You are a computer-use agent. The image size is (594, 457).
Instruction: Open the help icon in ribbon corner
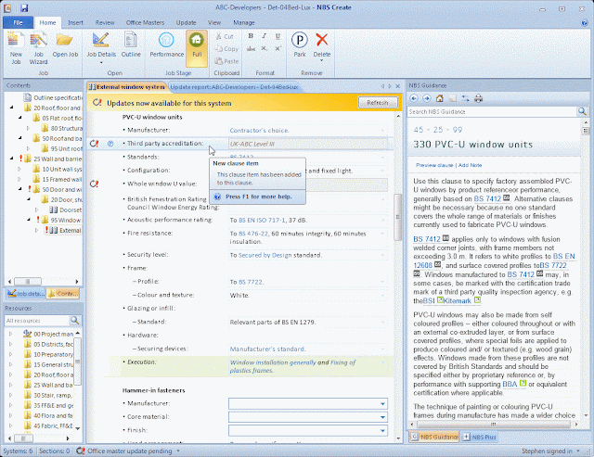[584, 22]
